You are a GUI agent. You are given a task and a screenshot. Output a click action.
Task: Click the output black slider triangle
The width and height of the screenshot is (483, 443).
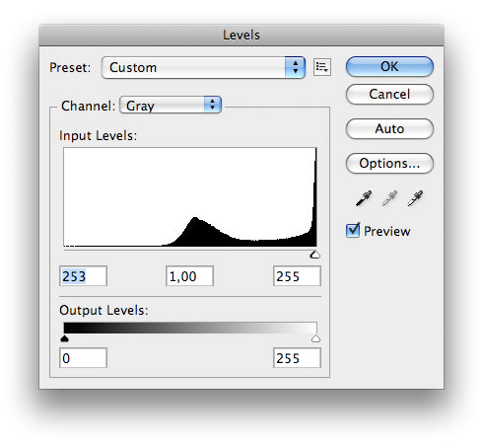tap(64, 338)
